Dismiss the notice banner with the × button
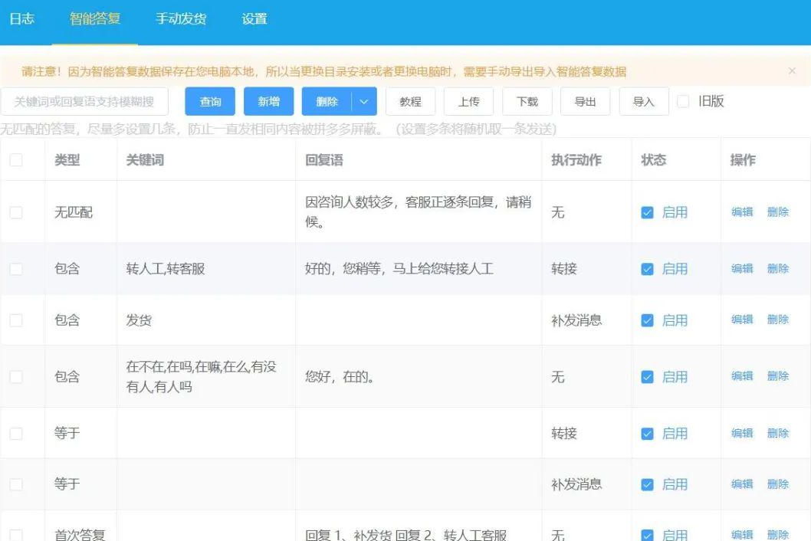This screenshot has width=811, height=541. click(792, 70)
